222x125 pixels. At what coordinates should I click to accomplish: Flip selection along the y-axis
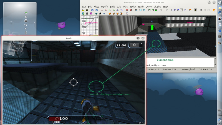pos(110,10)
